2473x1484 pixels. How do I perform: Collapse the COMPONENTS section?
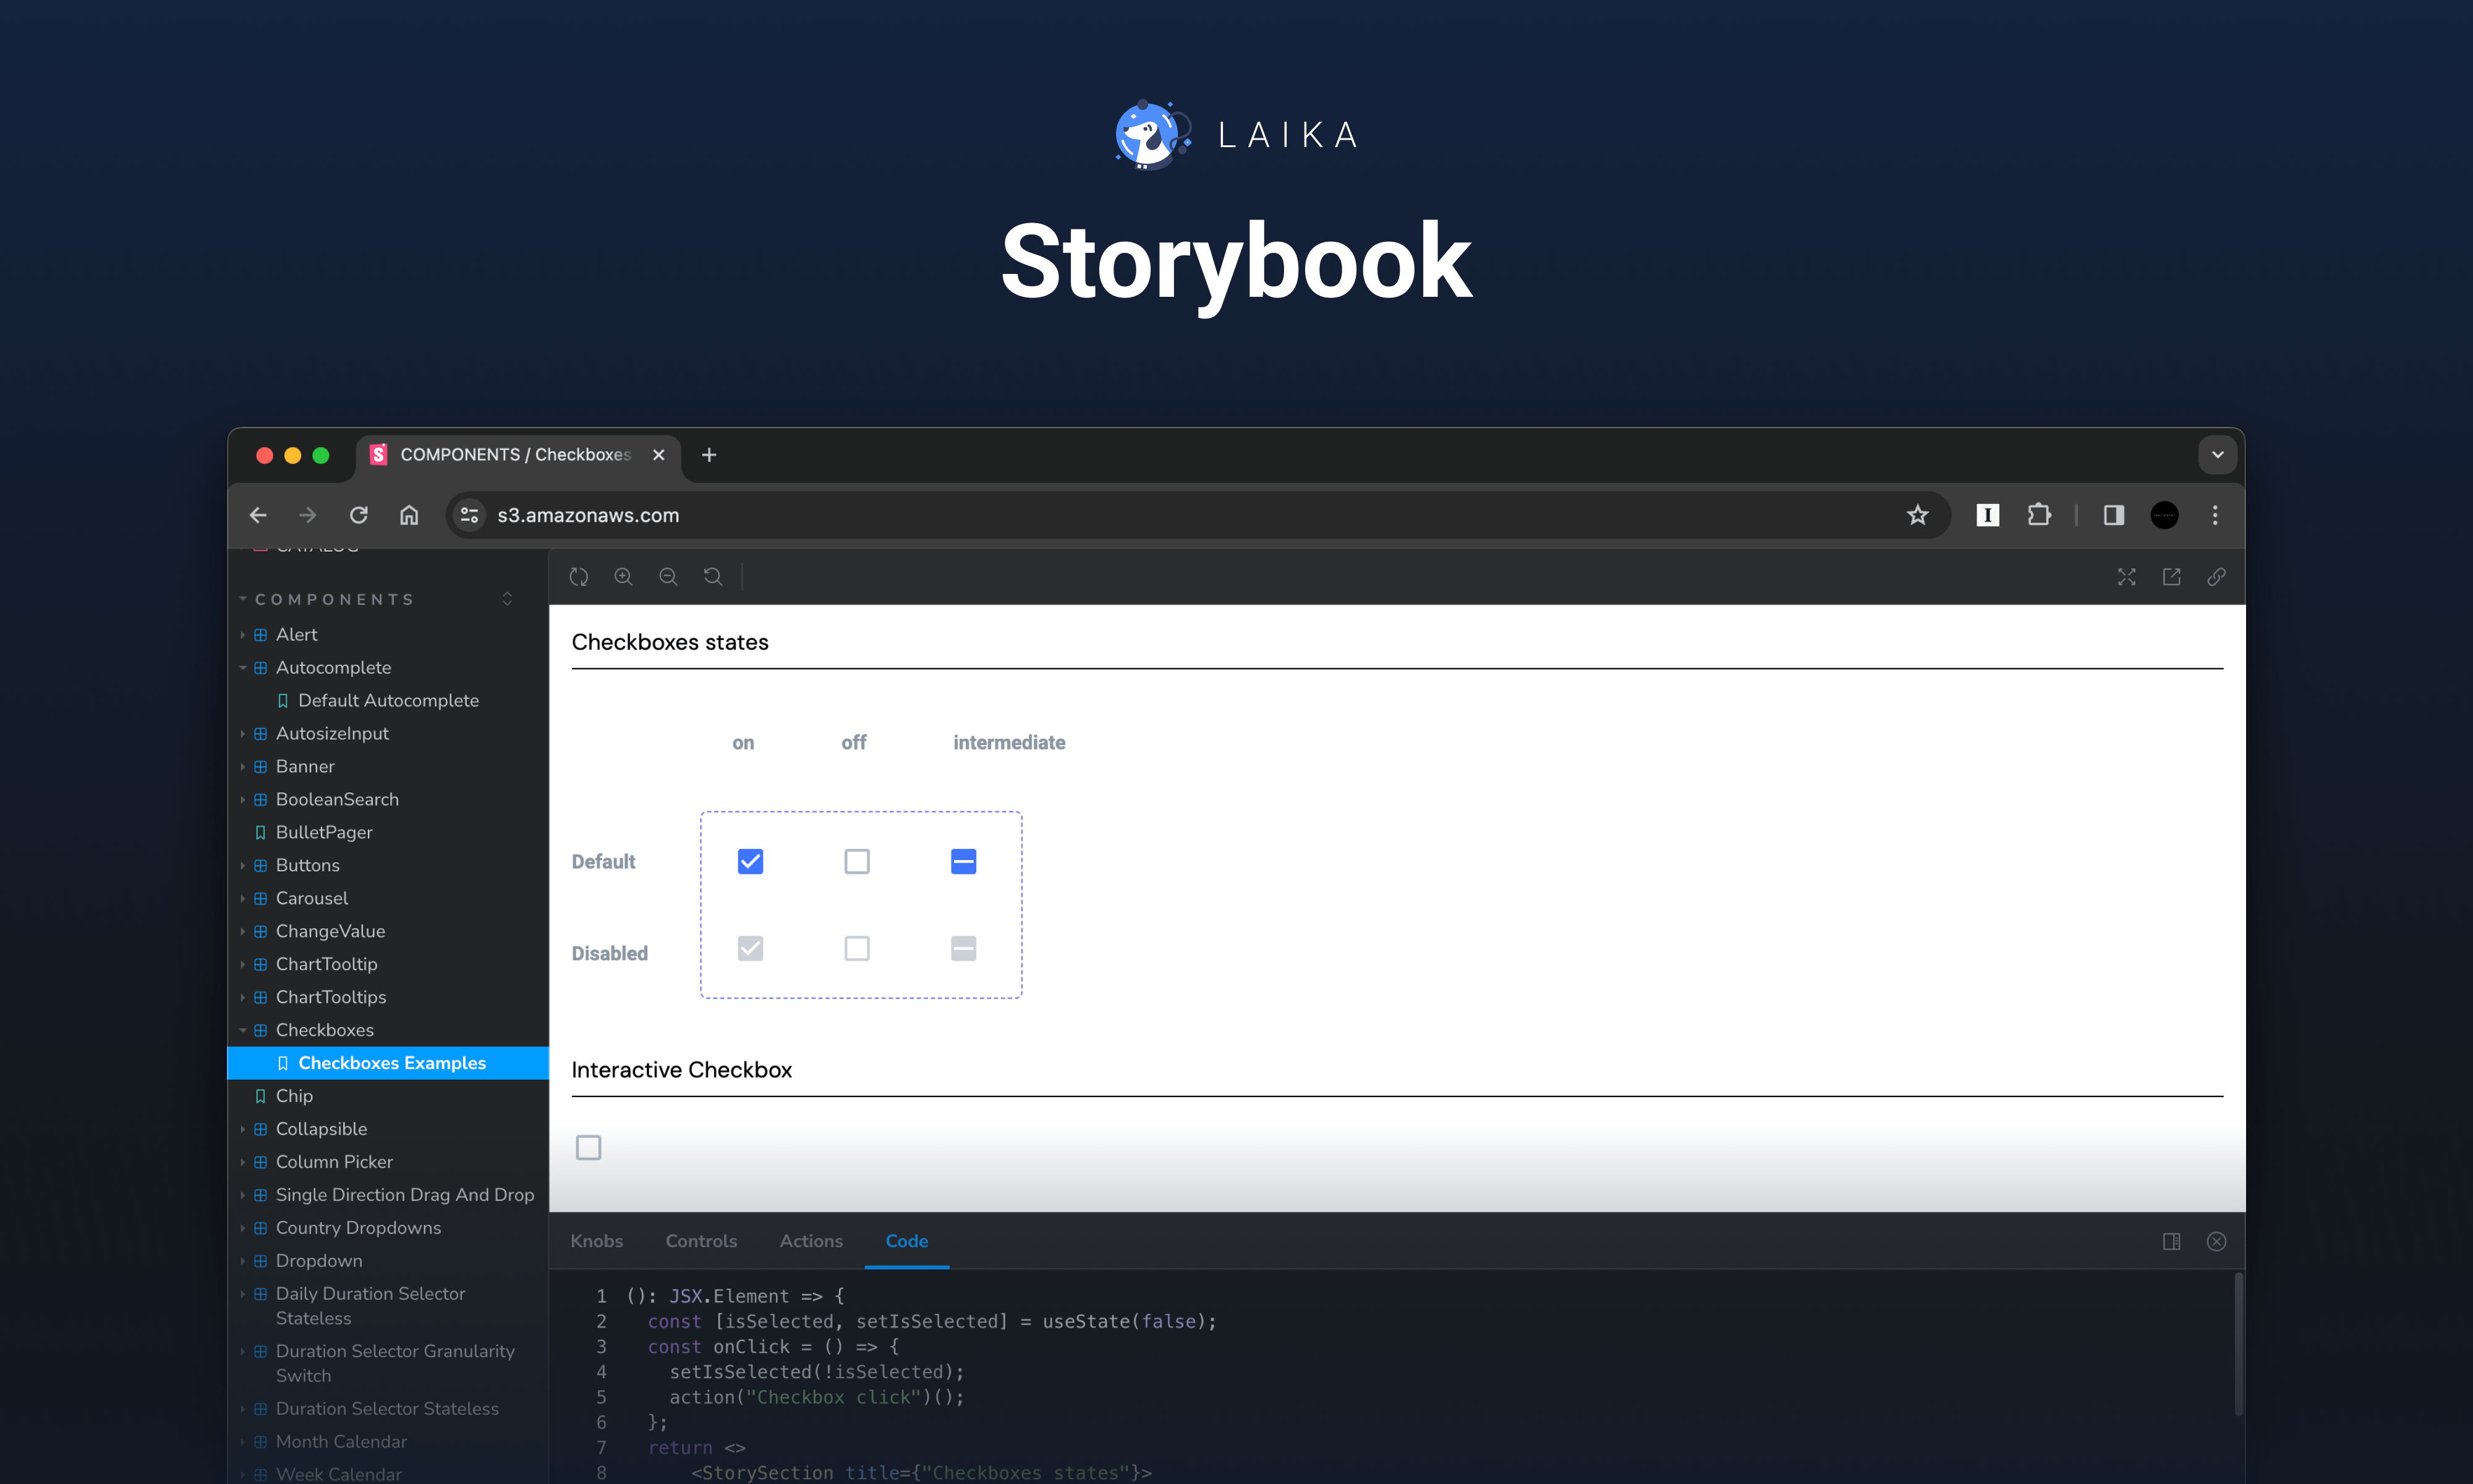243,599
